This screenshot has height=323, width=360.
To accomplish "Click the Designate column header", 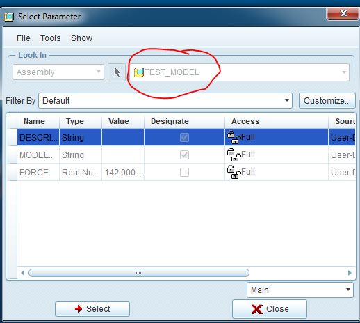I will tap(184, 121).
